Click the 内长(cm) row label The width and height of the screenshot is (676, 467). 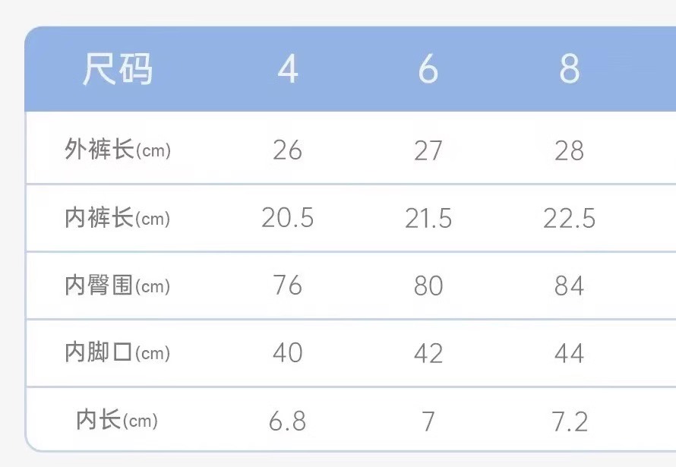pyautogui.click(x=118, y=420)
